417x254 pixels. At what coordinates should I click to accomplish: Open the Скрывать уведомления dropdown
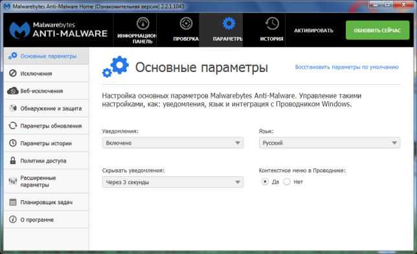click(x=173, y=182)
